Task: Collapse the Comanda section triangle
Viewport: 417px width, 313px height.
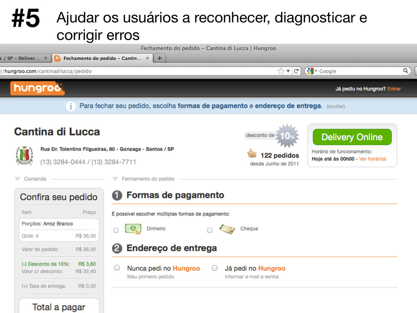Action: [18, 179]
